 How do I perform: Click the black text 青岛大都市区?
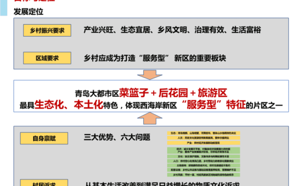[x=97, y=94]
